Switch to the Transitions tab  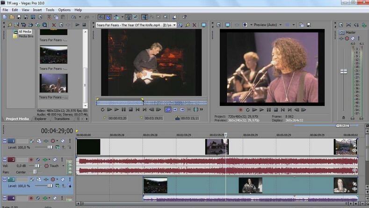pos(62,119)
